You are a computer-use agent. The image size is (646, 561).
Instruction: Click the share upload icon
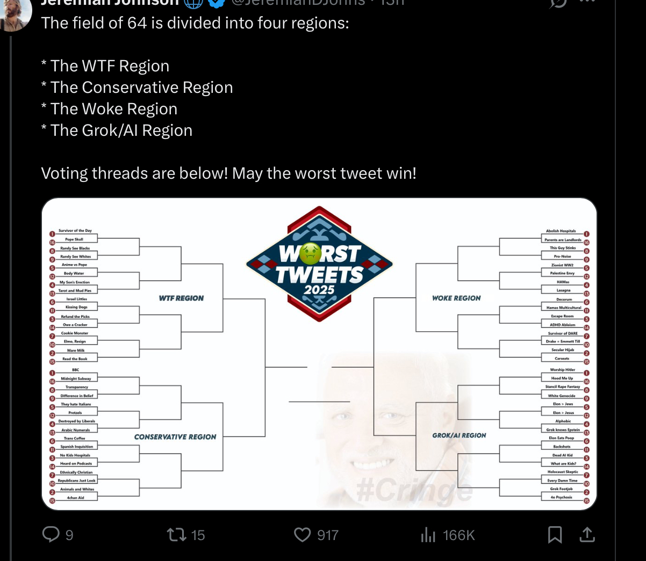tap(587, 535)
